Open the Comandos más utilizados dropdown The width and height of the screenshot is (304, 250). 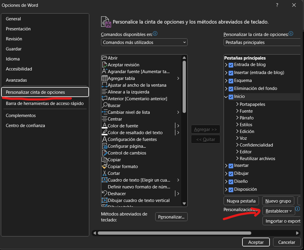point(144,42)
